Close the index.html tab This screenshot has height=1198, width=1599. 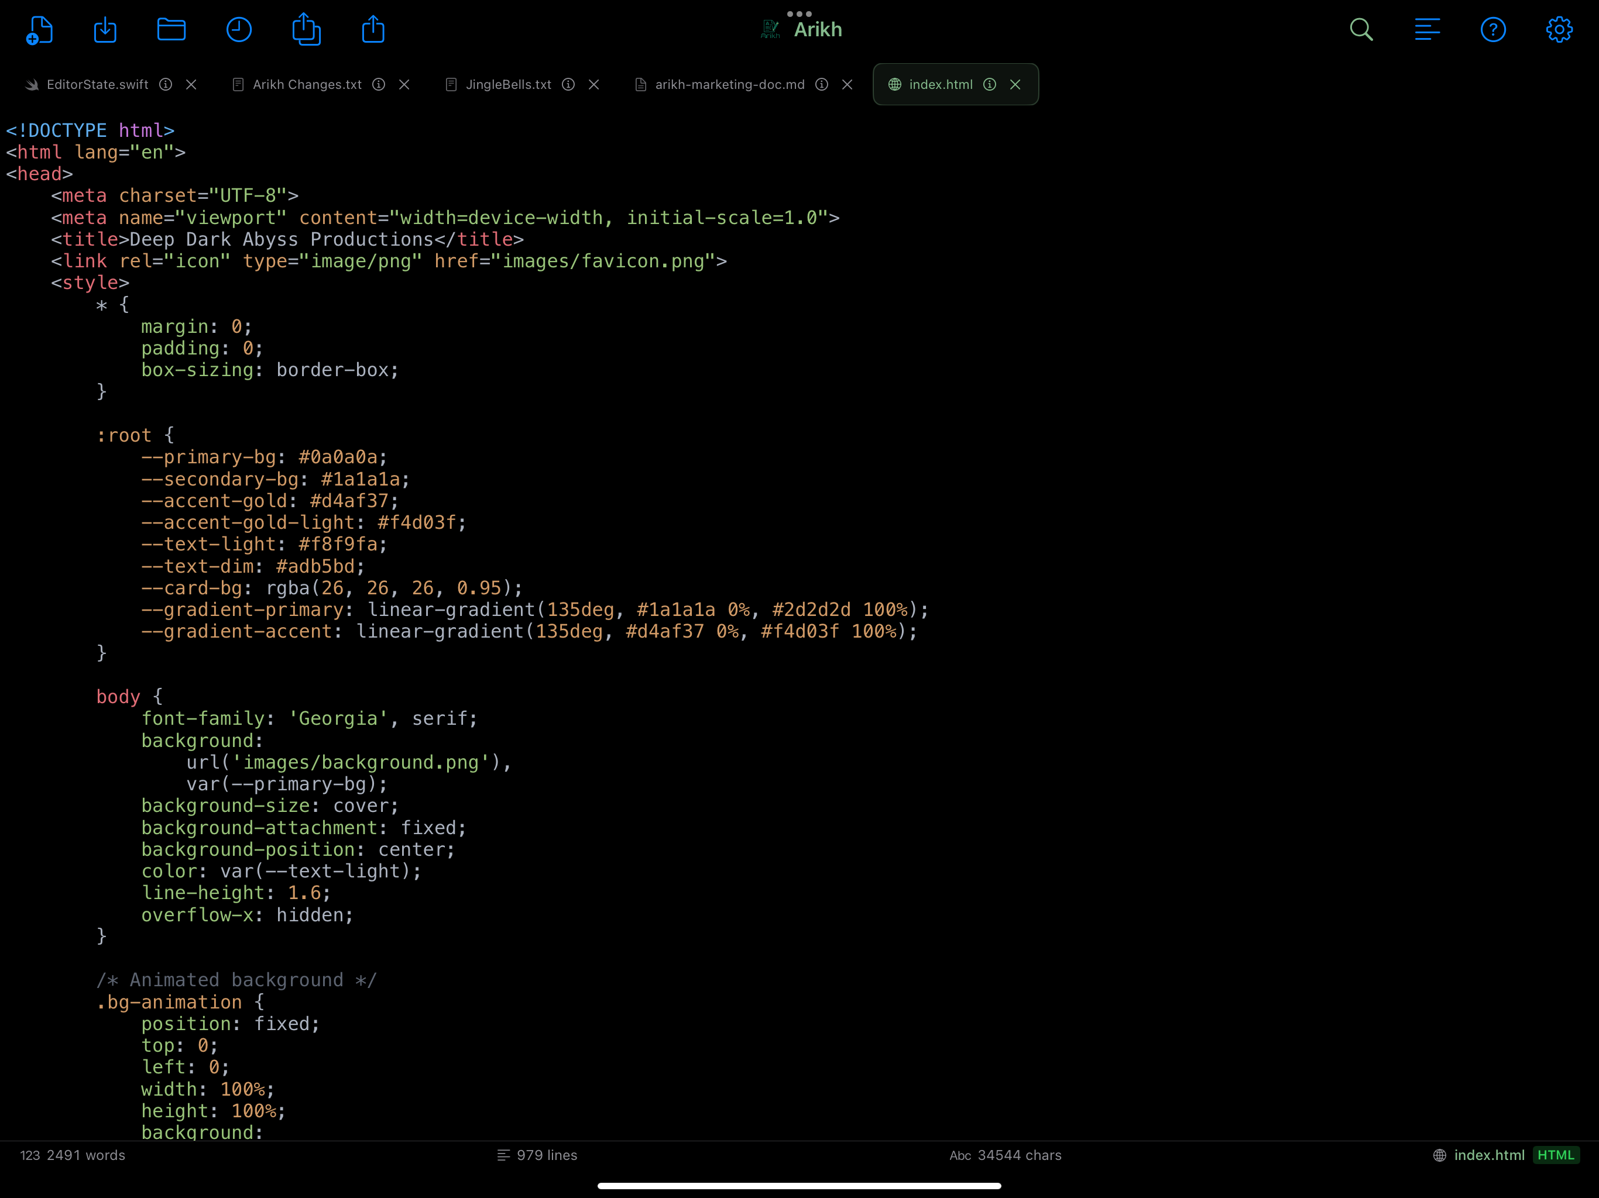point(1015,85)
